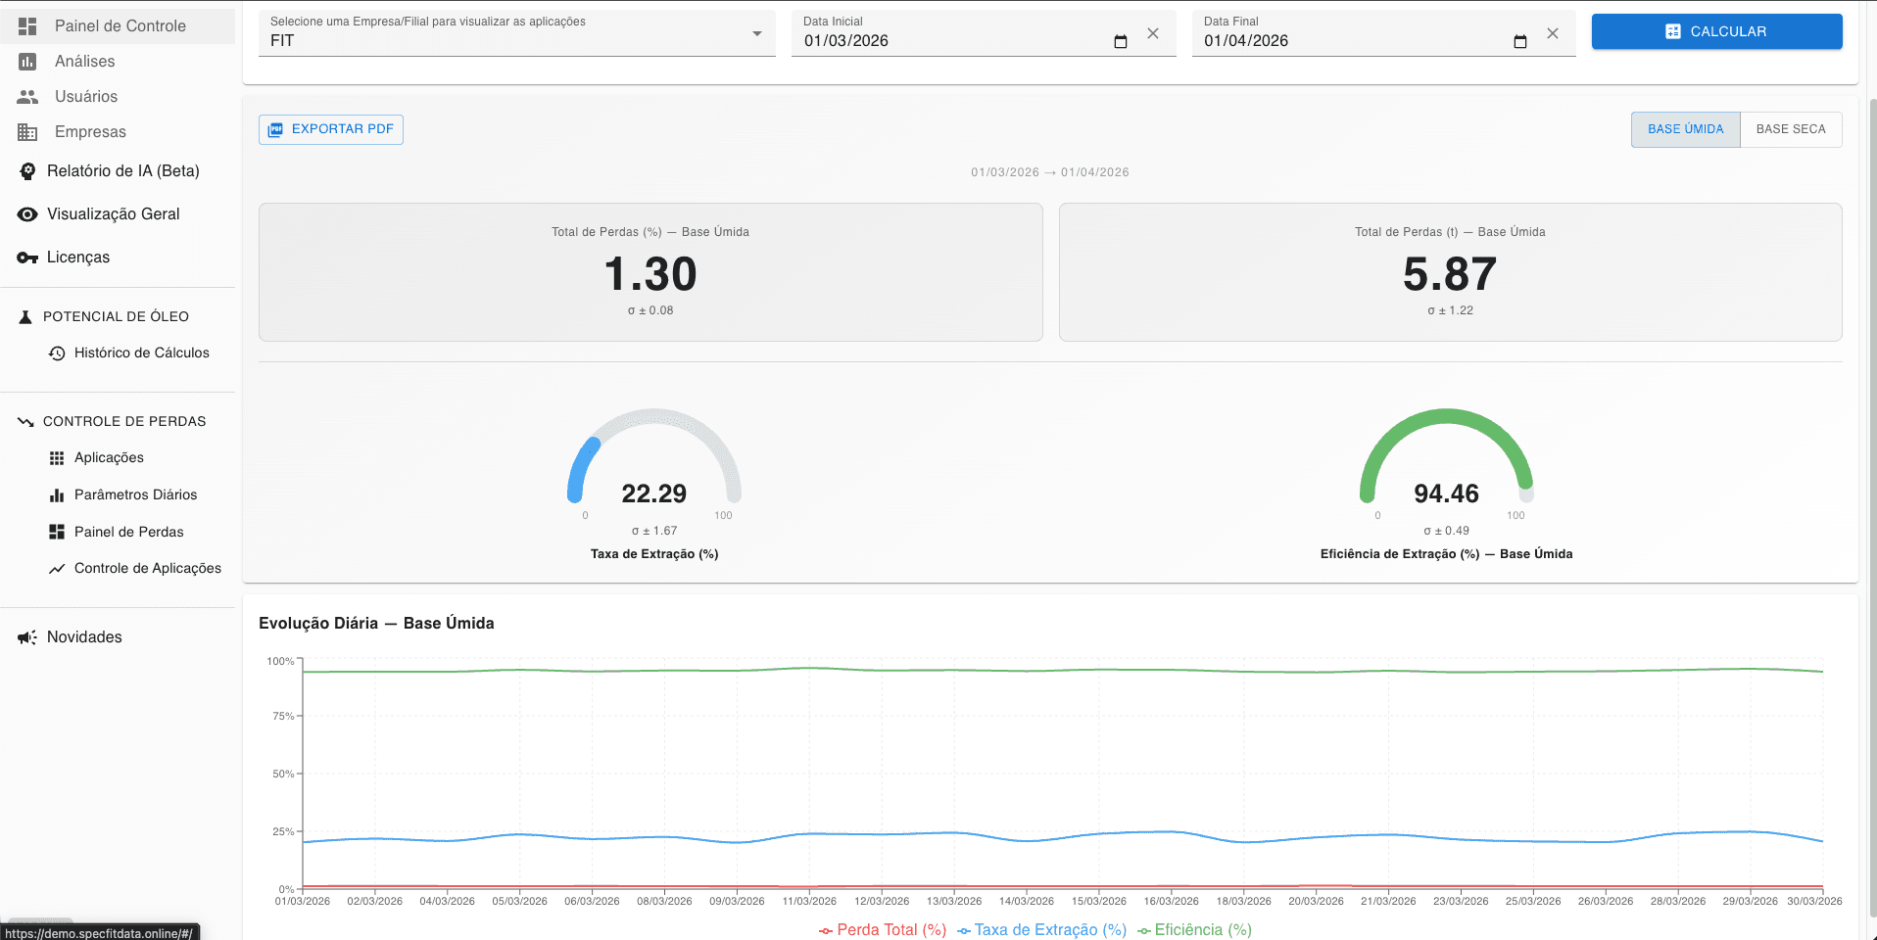Click the Evolução Diária chart heading

(376, 623)
